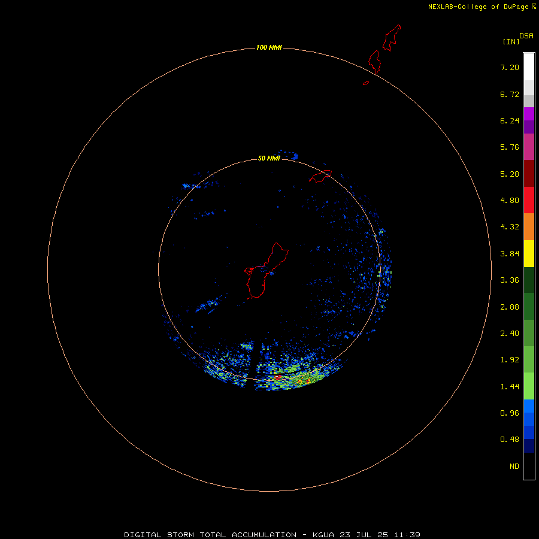539x539 pixels.
Task: Select the 3.36 legend value
Action: [510, 280]
